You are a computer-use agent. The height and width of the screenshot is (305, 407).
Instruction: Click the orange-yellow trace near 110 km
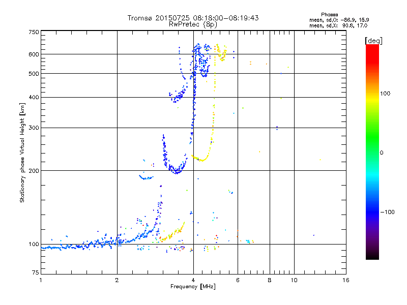pos(172,234)
